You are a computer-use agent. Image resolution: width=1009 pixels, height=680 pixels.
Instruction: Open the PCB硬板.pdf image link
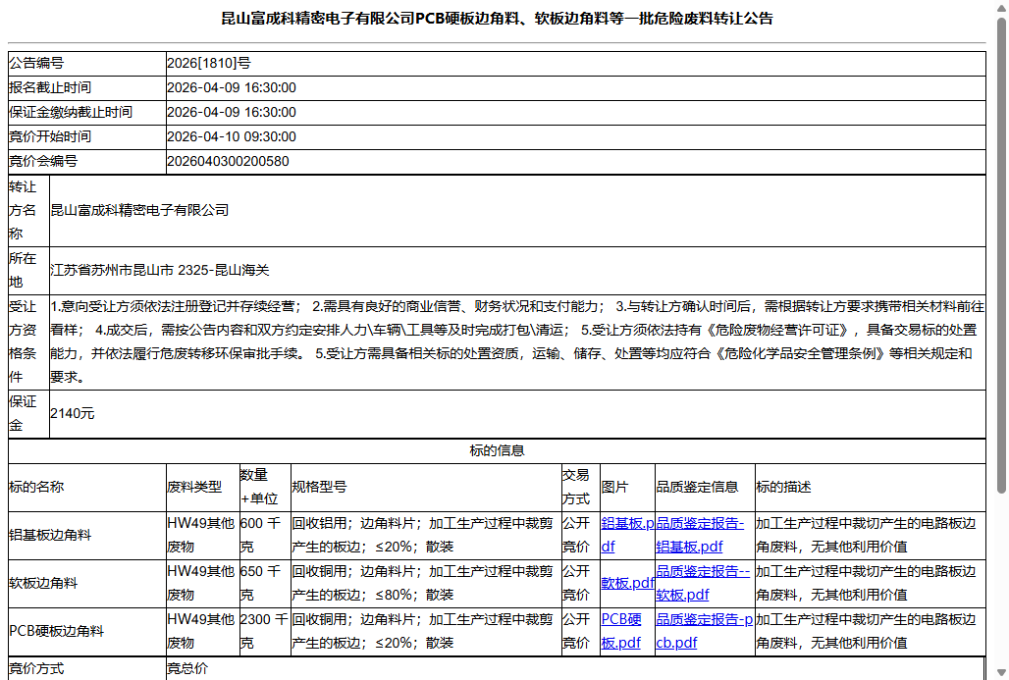tap(624, 631)
